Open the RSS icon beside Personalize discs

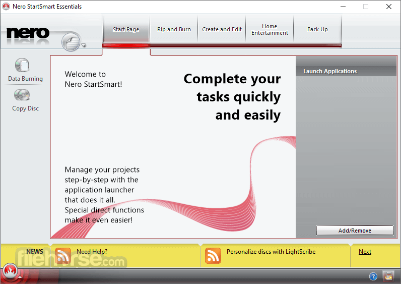pyautogui.click(x=213, y=256)
